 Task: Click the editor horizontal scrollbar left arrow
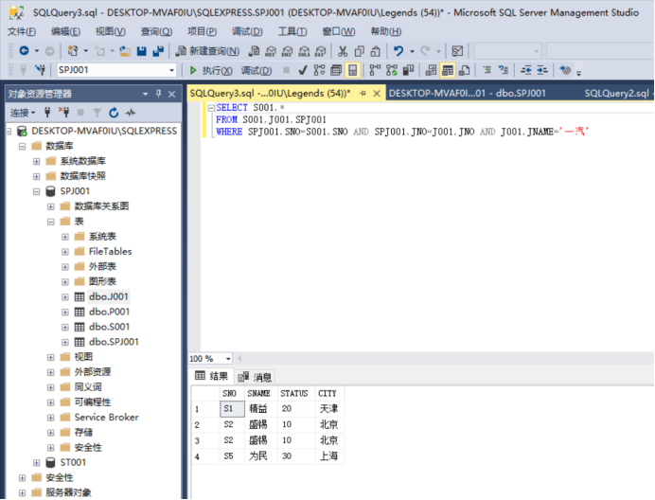tap(239, 359)
